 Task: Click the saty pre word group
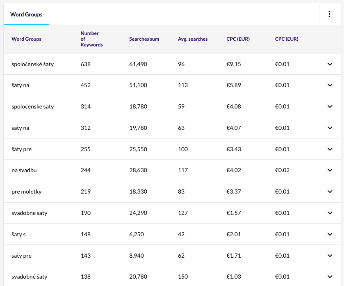point(21,256)
